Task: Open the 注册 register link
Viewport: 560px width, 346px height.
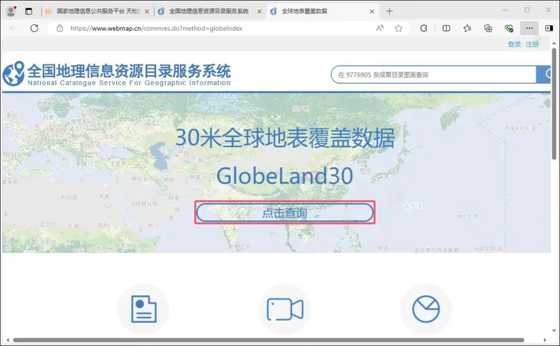Action: tap(532, 44)
